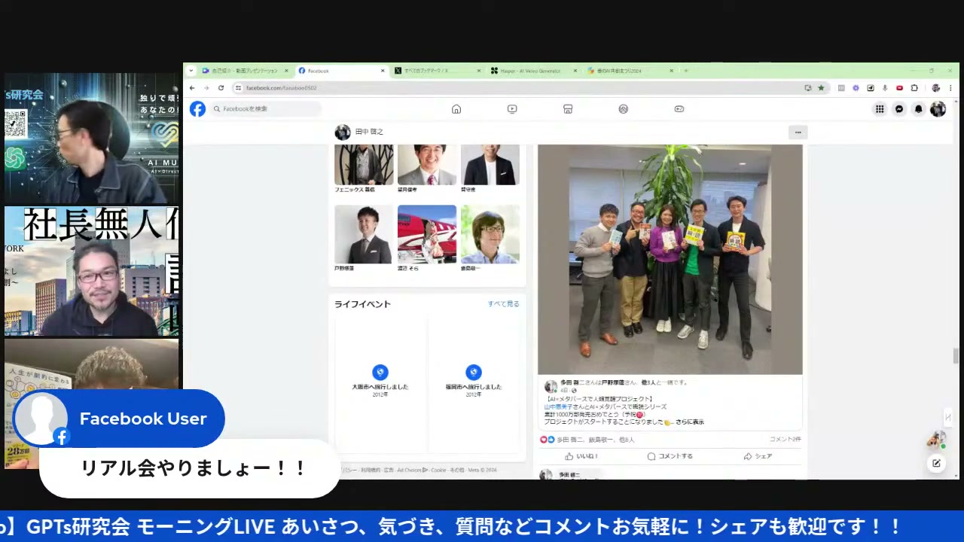Click browser Forward arrow
Screen dimensions: 964x542
pos(206,88)
